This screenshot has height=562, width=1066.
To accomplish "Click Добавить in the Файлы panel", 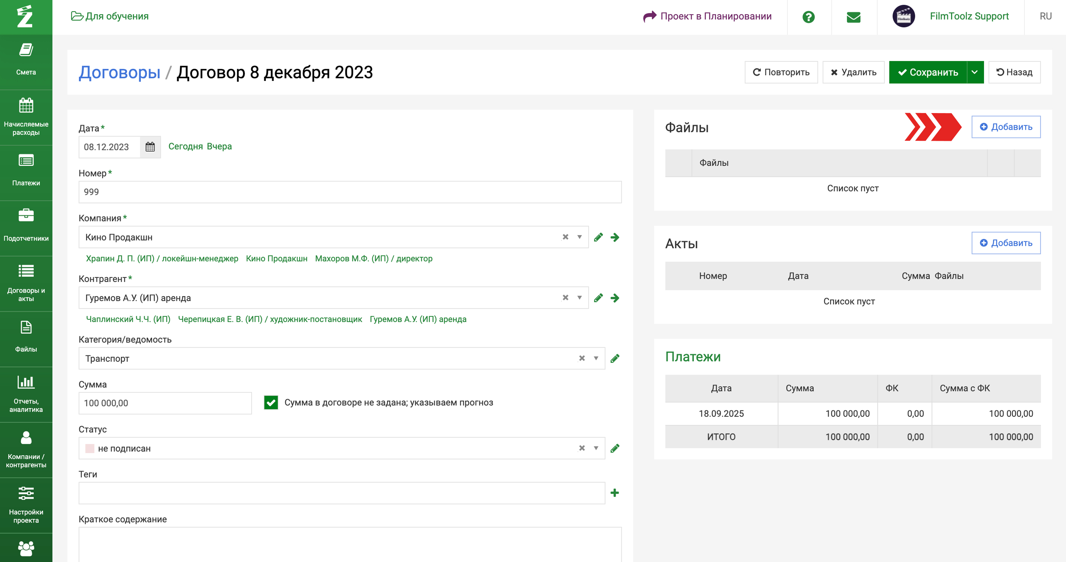I will (x=1006, y=127).
